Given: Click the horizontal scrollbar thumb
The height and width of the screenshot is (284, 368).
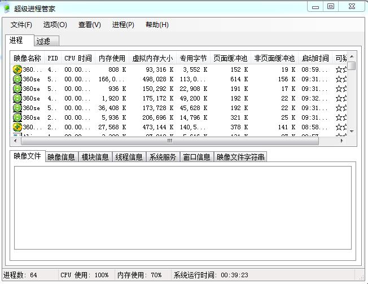Looking at the screenshot, I should [170, 141].
